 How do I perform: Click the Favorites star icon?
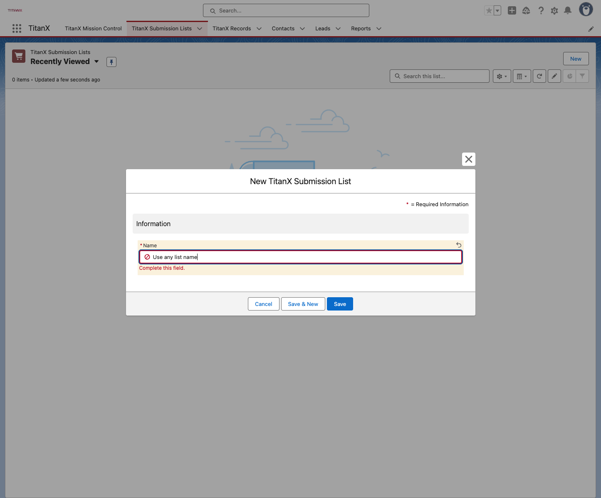489,10
